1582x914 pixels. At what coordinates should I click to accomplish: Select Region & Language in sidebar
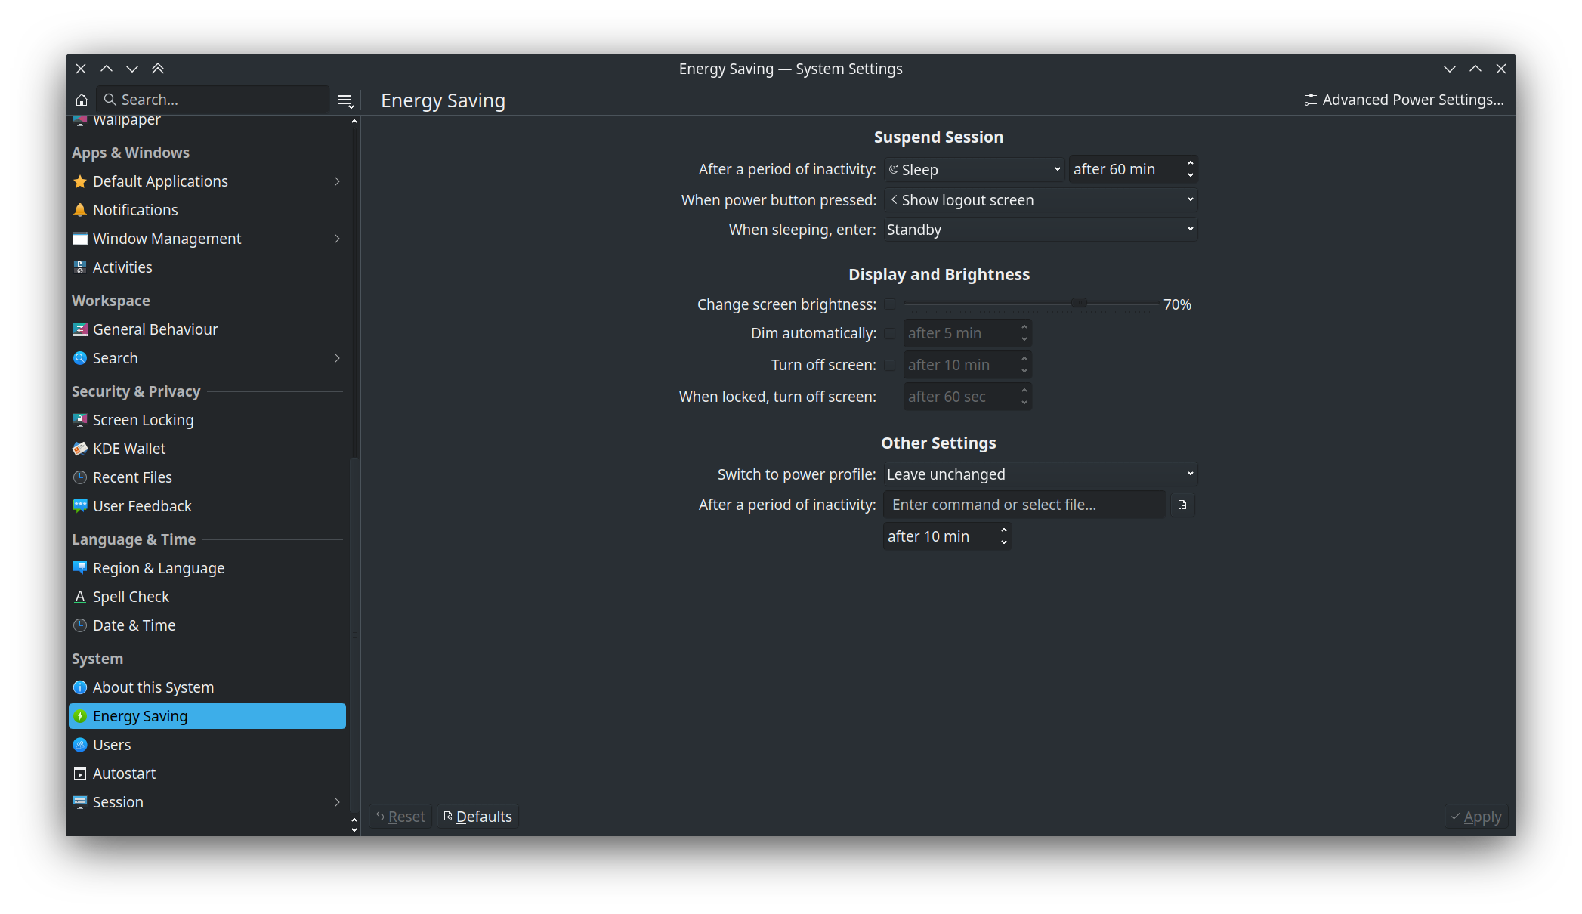coord(159,568)
